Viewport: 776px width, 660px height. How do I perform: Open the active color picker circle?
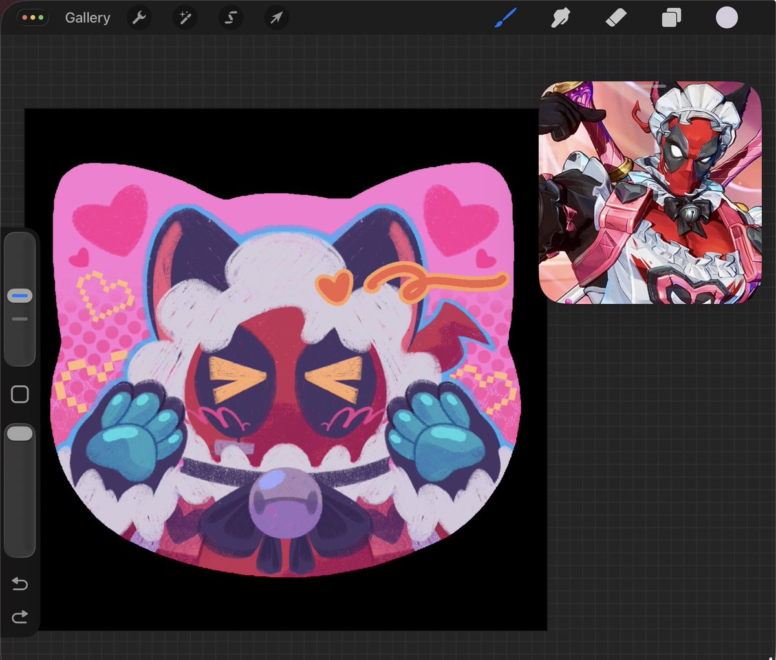727,18
